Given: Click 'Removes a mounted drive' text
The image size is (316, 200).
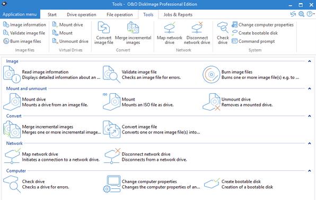Looking at the screenshot, I should [247, 105].
